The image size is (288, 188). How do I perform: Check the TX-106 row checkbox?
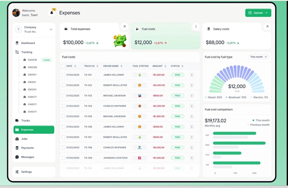(64, 127)
